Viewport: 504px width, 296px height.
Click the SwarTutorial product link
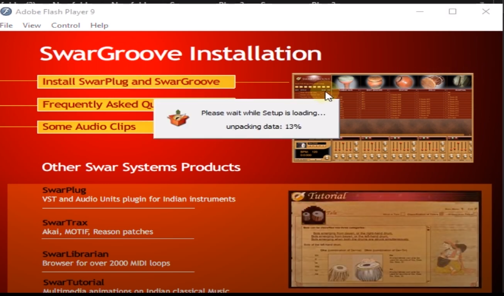pyautogui.click(x=73, y=282)
